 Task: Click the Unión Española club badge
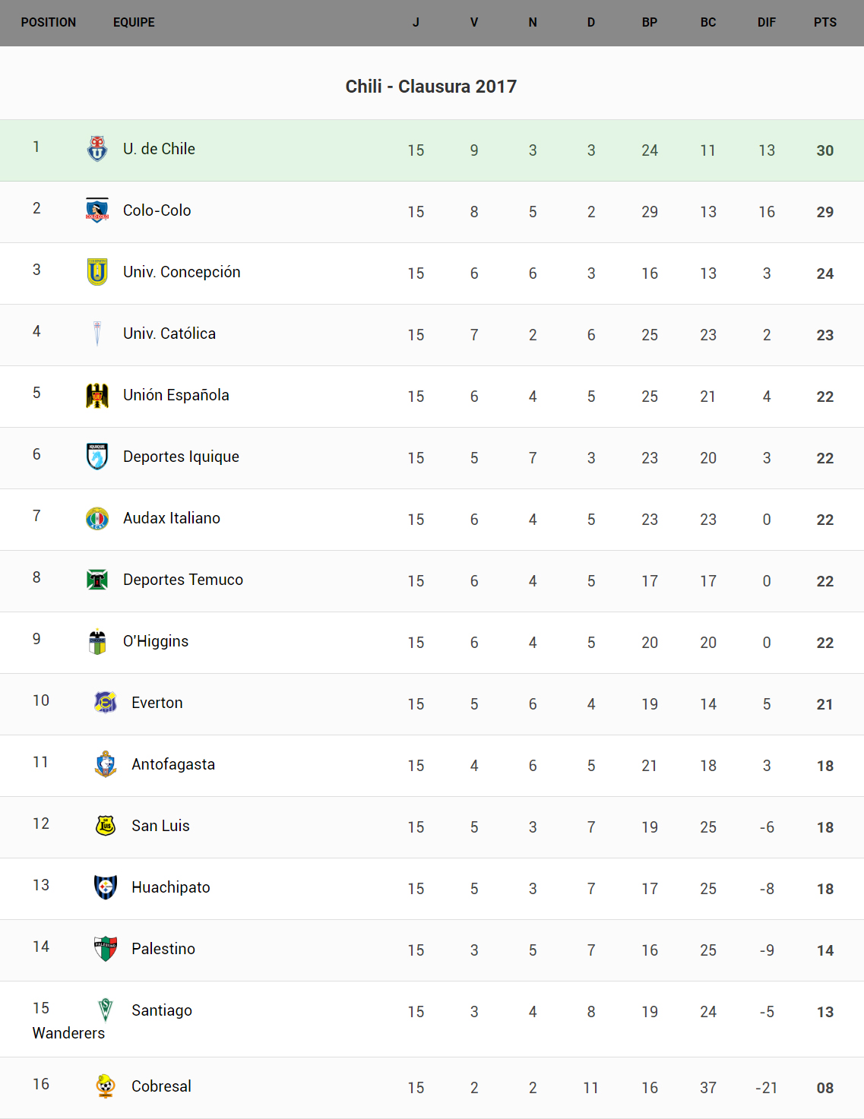tap(97, 395)
